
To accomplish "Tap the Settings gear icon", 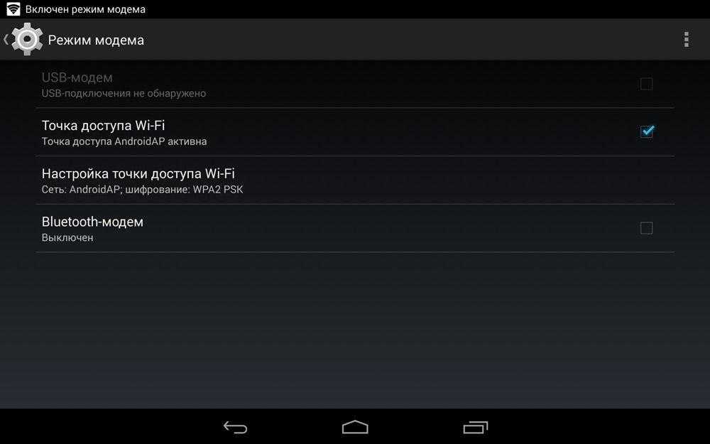I will click(x=27, y=39).
